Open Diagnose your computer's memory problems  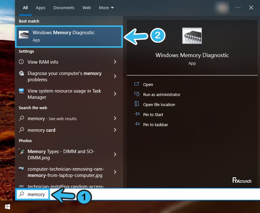(x=69, y=76)
